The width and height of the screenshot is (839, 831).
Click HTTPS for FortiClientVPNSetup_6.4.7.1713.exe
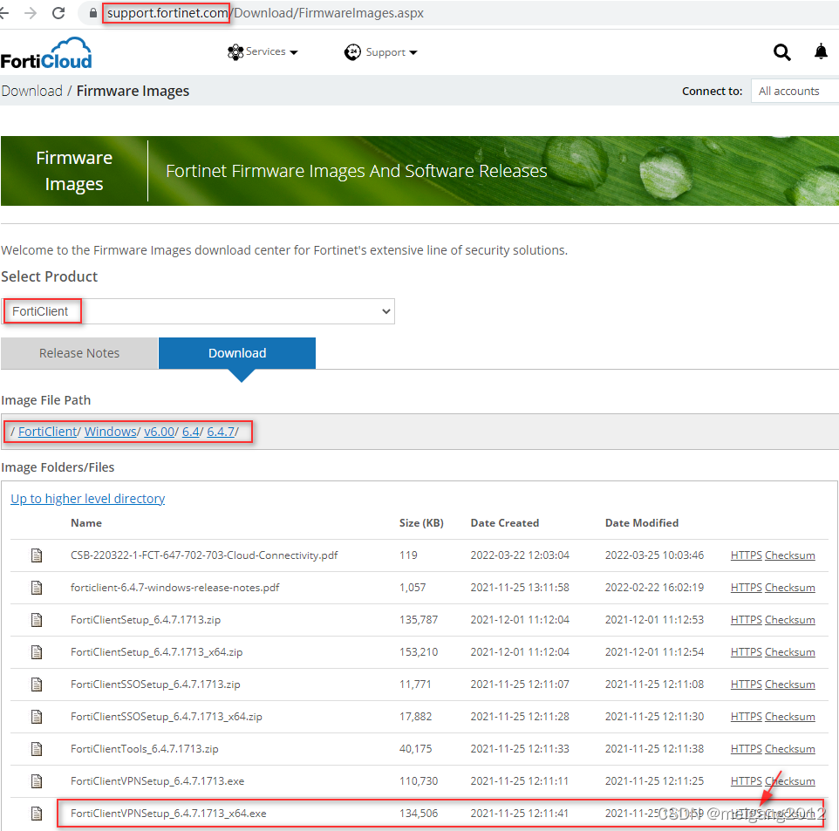(x=746, y=781)
